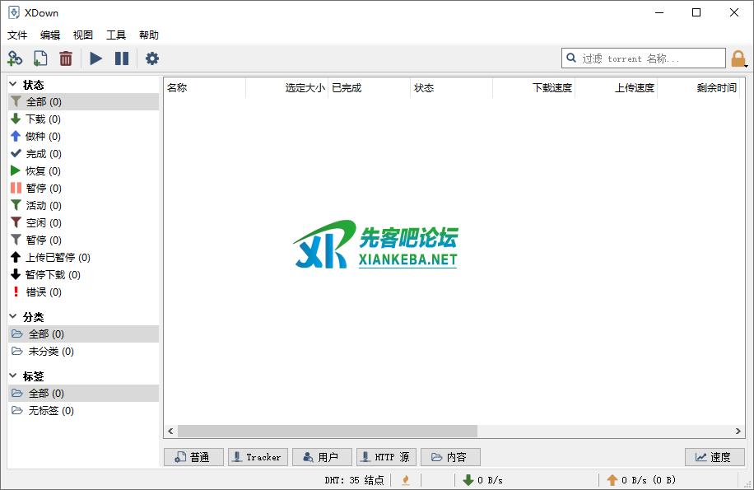Click the horizontal scrollbar thumb

click(x=327, y=432)
